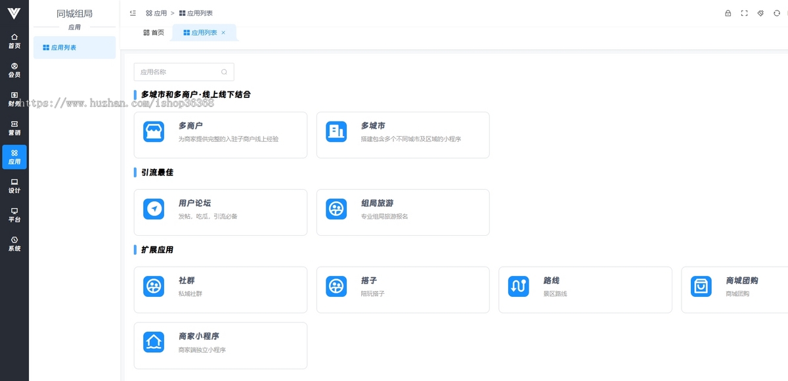The width and height of the screenshot is (788, 381).
Task: Click description 商家端独立小程序
Action: pyautogui.click(x=202, y=350)
